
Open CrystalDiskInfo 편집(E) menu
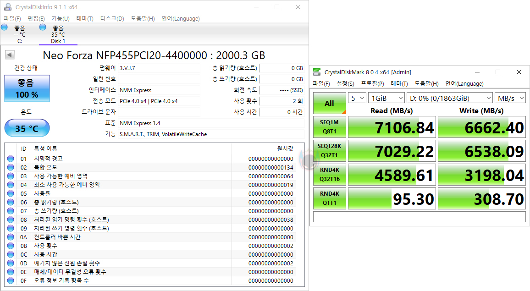[x=36, y=19]
